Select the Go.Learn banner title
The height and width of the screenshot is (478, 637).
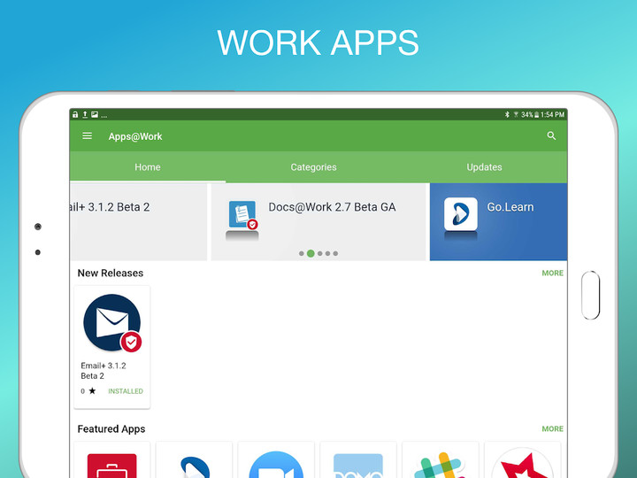pyautogui.click(x=510, y=207)
